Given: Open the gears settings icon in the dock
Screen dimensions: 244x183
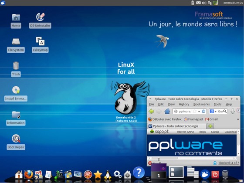Looking at the screenshot, I should (118, 174).
